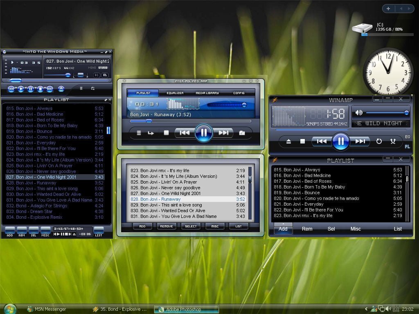The width and height of the screenshot is (419, 314).
Task: Click ADD button in middle playlist window
Action: (142, 227)
